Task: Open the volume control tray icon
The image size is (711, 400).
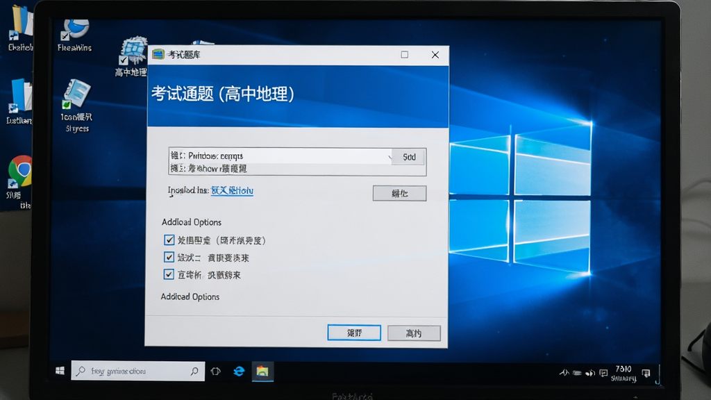Action: tap(590, 373)
